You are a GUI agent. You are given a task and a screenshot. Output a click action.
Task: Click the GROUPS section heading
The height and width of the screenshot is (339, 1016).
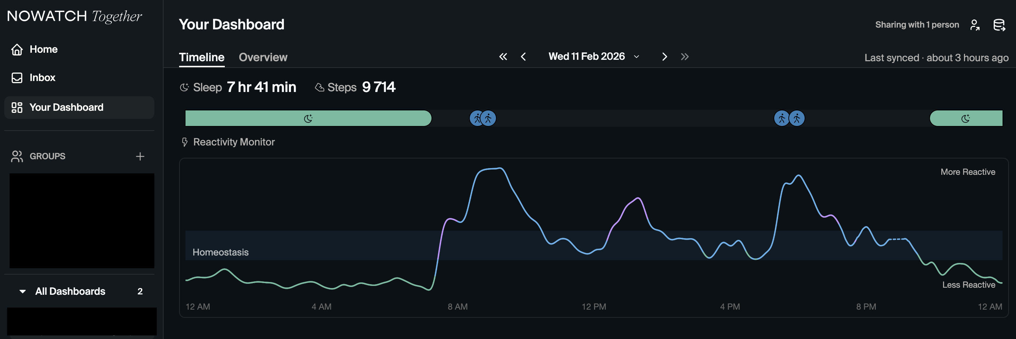click(x=47, y=156)
